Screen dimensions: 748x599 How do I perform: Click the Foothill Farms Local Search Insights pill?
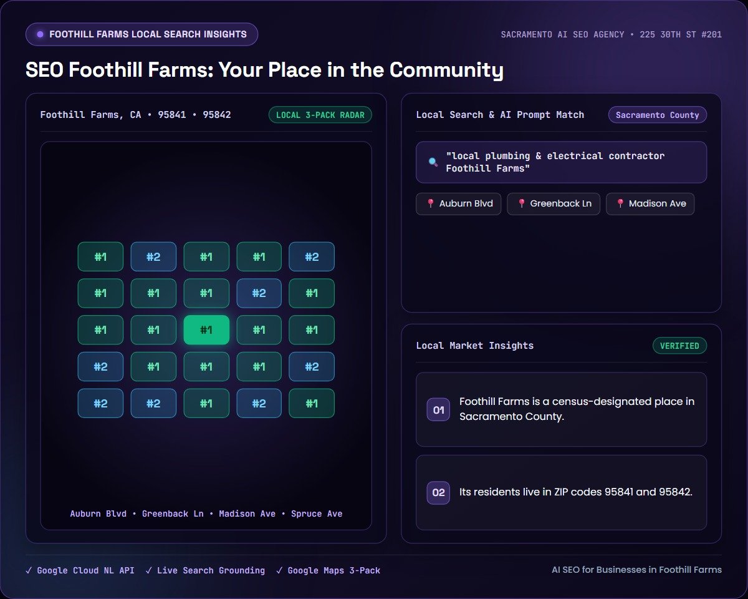pos(141,34)
